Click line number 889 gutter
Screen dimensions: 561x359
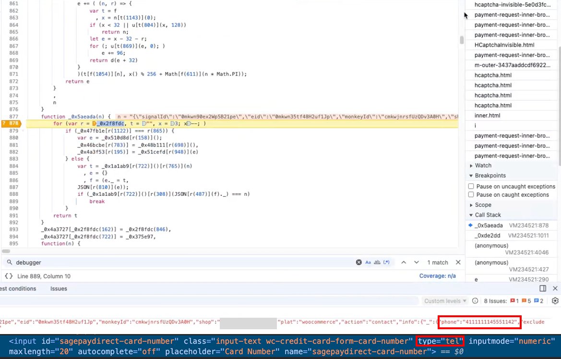(x=13, y=201)
